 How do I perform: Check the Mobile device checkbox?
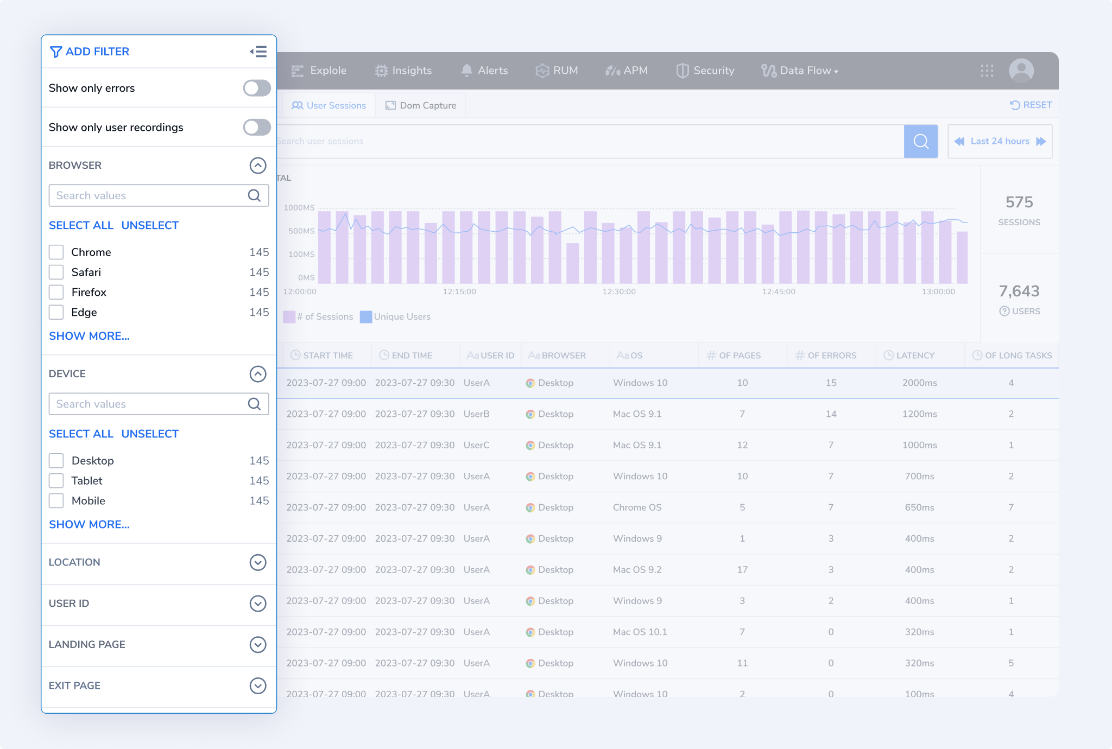[x=56, y=500]
